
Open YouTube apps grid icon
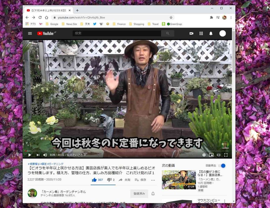coord(201,33)
